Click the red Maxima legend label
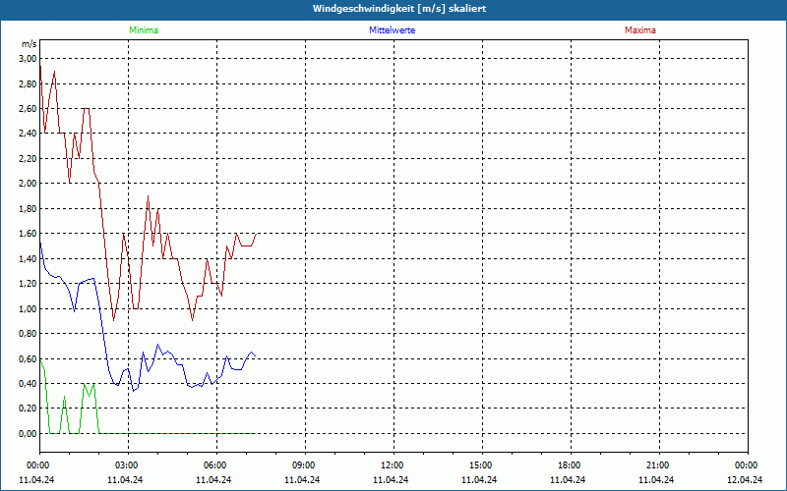This screenshot has width=787, height=491. click(x=640, y=30)
